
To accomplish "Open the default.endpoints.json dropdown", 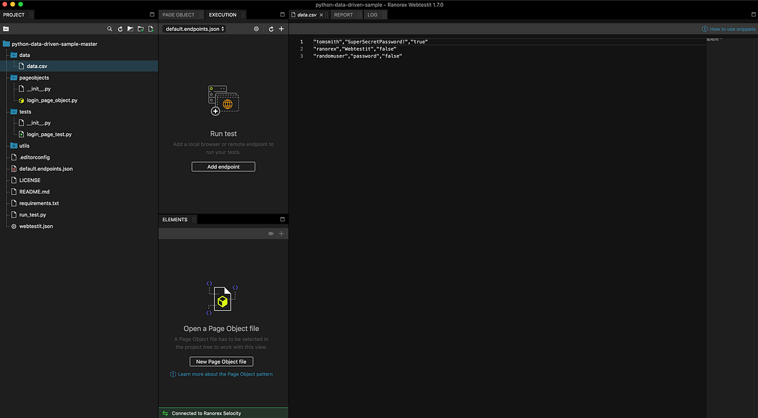I will 194,29.
